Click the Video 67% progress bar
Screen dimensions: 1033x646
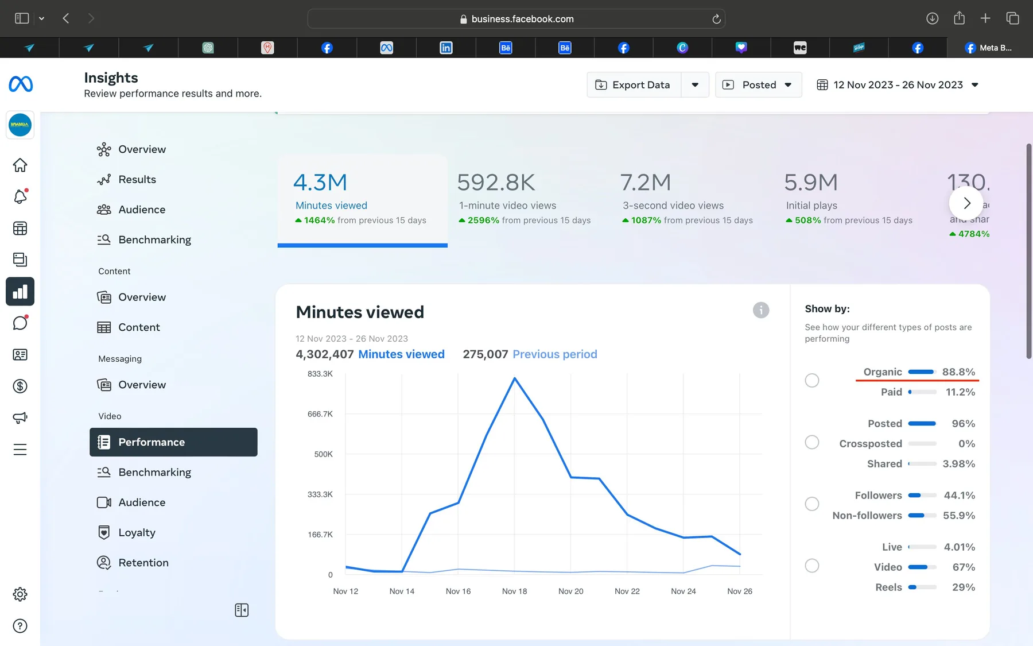tap(922, 567)
